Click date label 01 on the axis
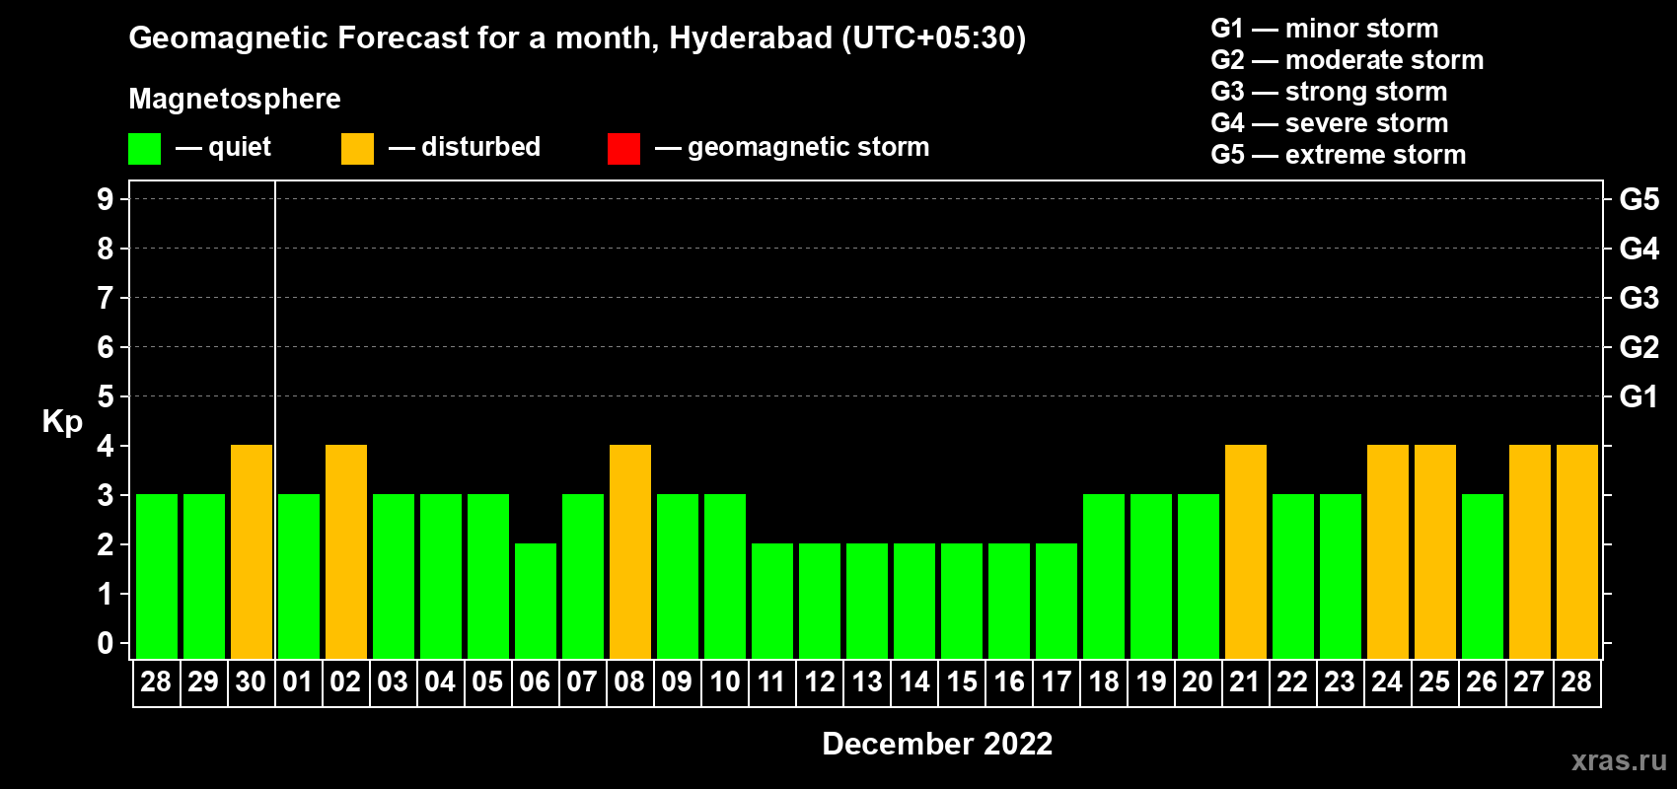Image resolution: width=1677 pixels, height=789 pixels. coord(298,681)
